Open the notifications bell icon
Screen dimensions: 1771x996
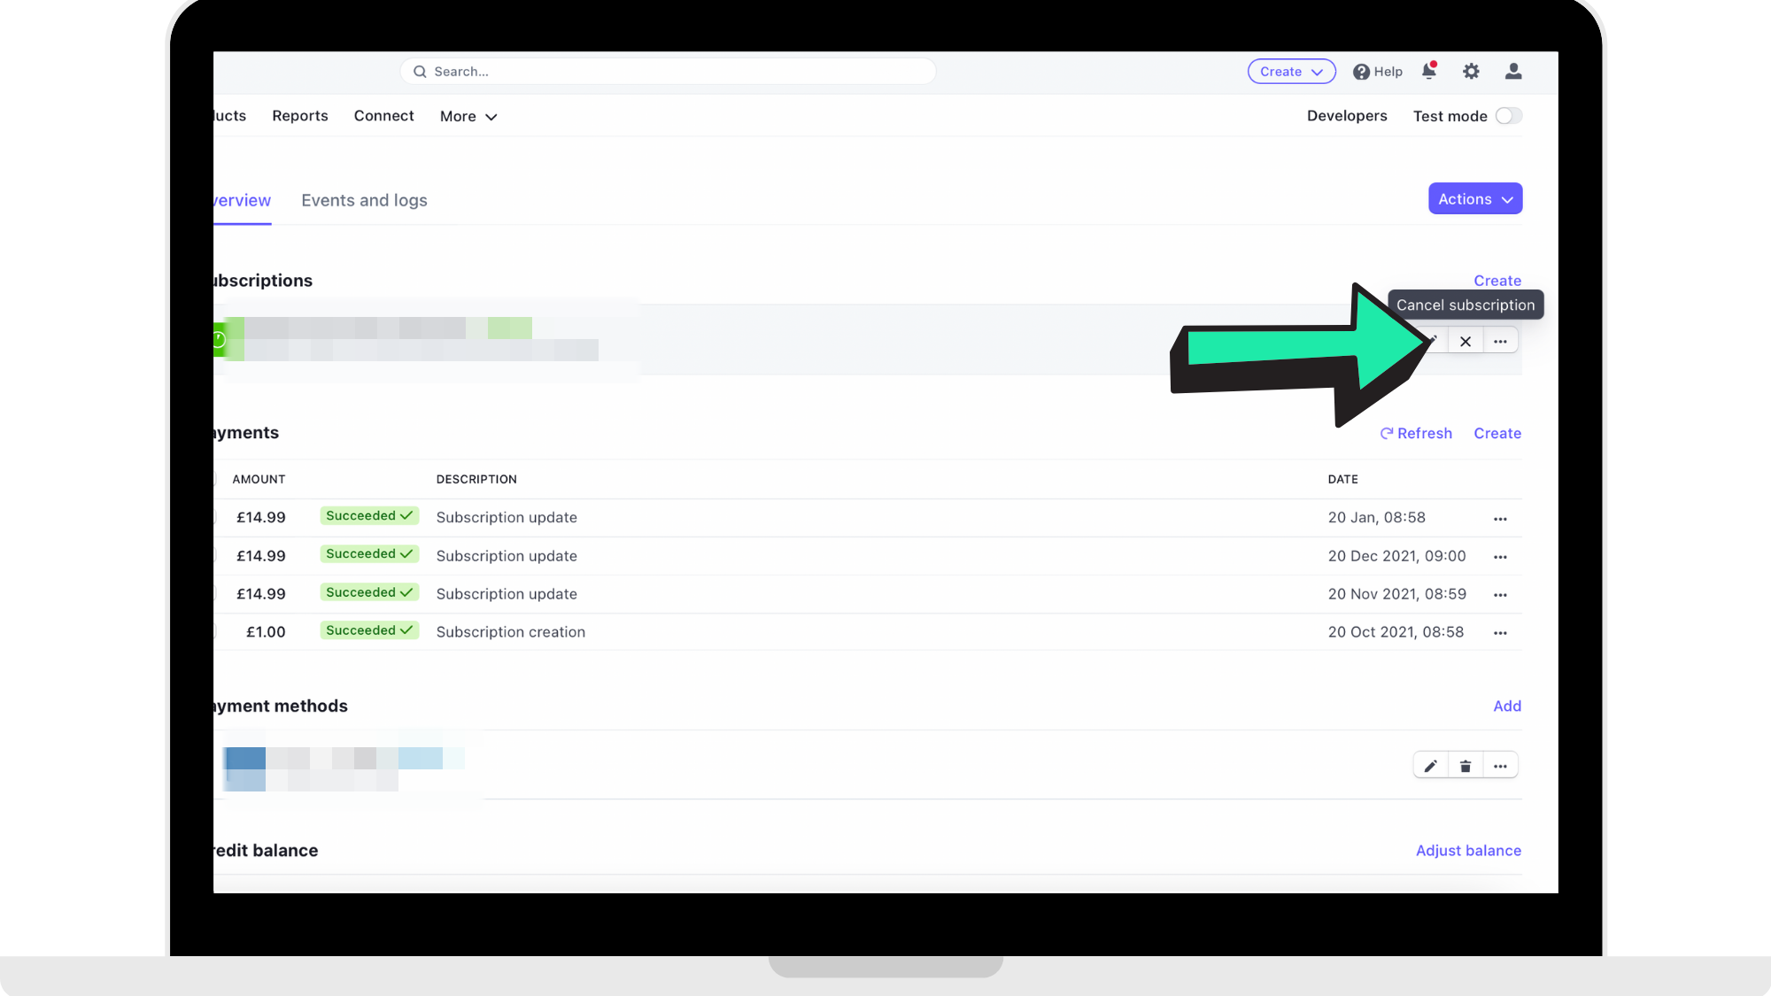point(1428,71)
